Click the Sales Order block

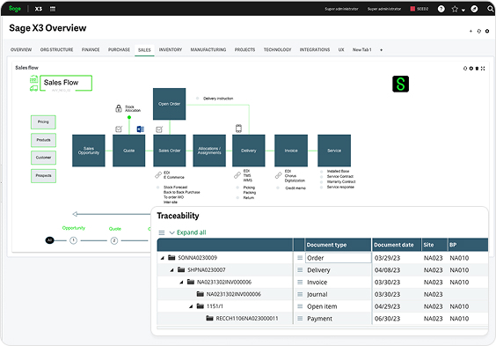coord(169,151)
